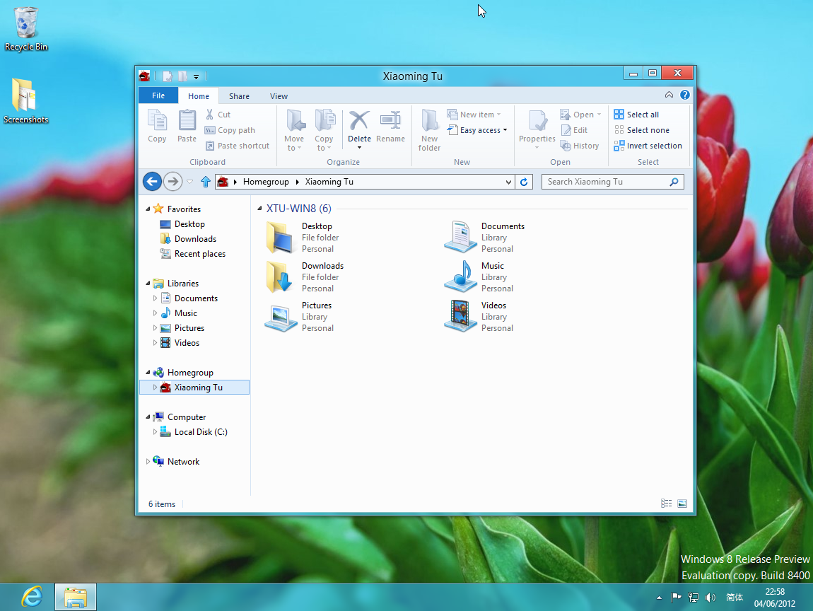
Task: Select the Music library item
Action: coord(479,277)
